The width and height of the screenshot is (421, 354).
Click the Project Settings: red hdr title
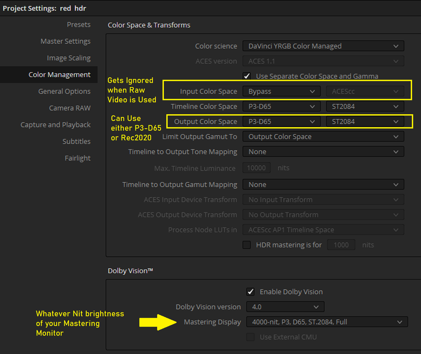(44, 8)
